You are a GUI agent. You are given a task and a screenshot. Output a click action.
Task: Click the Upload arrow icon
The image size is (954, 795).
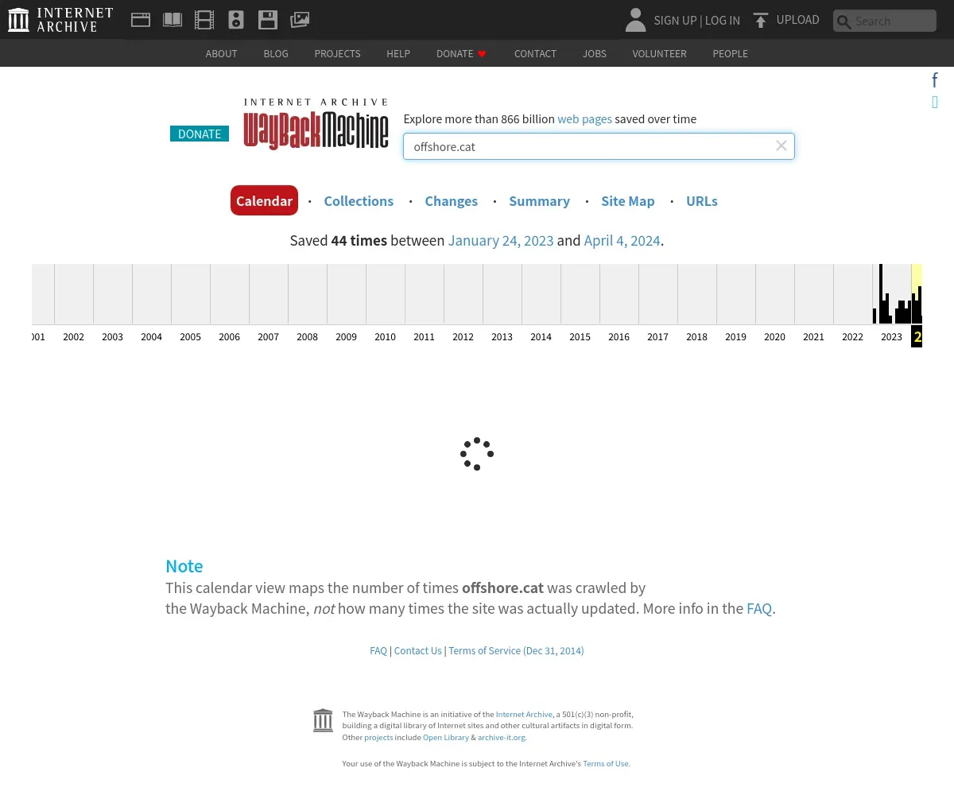[x=761, y=21]
